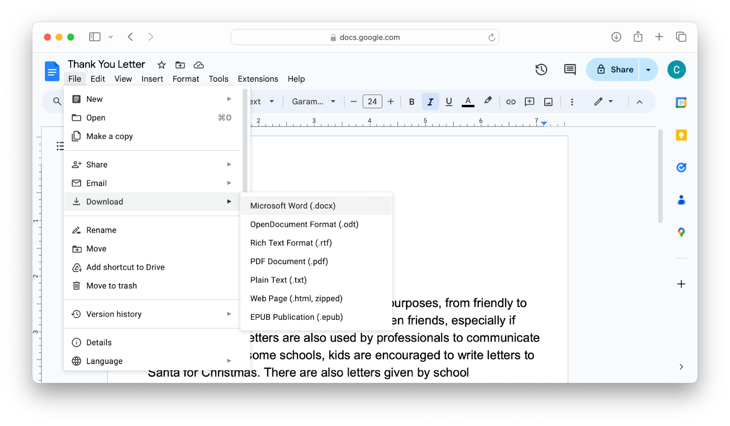Add a comment using the toolbar icon

(529, 101)
